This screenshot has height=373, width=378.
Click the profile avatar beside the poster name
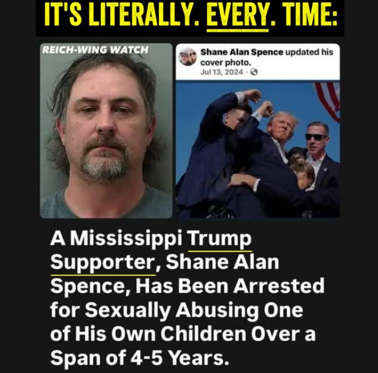(188, 57)
